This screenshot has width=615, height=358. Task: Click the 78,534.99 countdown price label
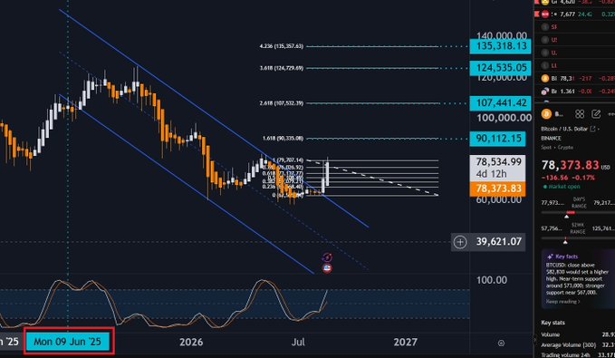coord(498,168)
